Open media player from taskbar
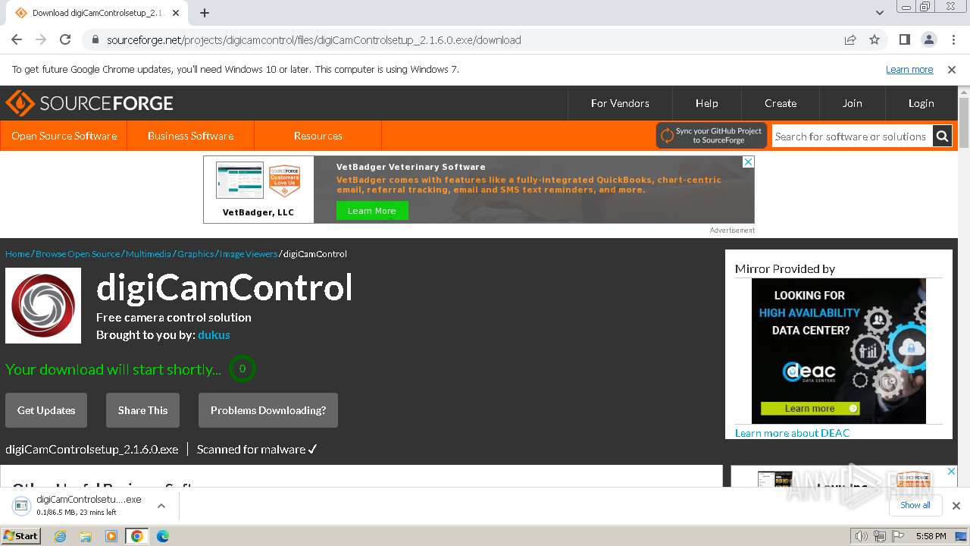The image size is (970, 546). coord(111,536)
